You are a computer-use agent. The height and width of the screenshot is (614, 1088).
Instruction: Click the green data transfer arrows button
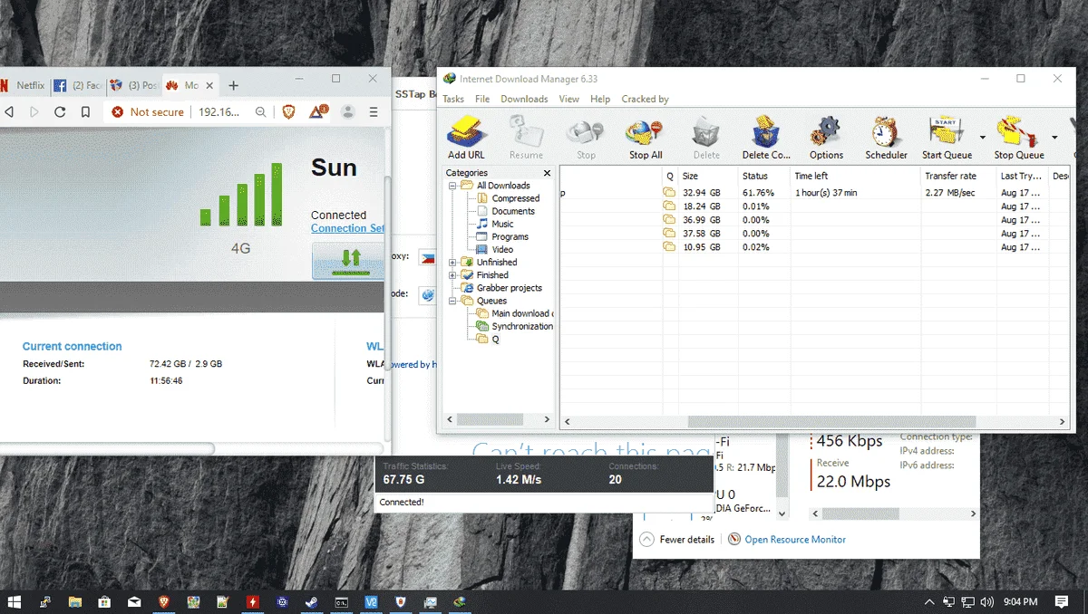point(349,261)
